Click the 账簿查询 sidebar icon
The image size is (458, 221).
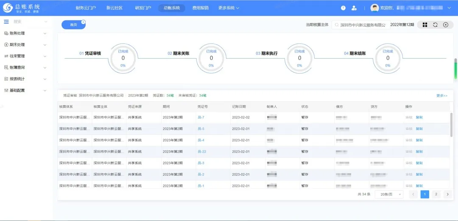6,68
